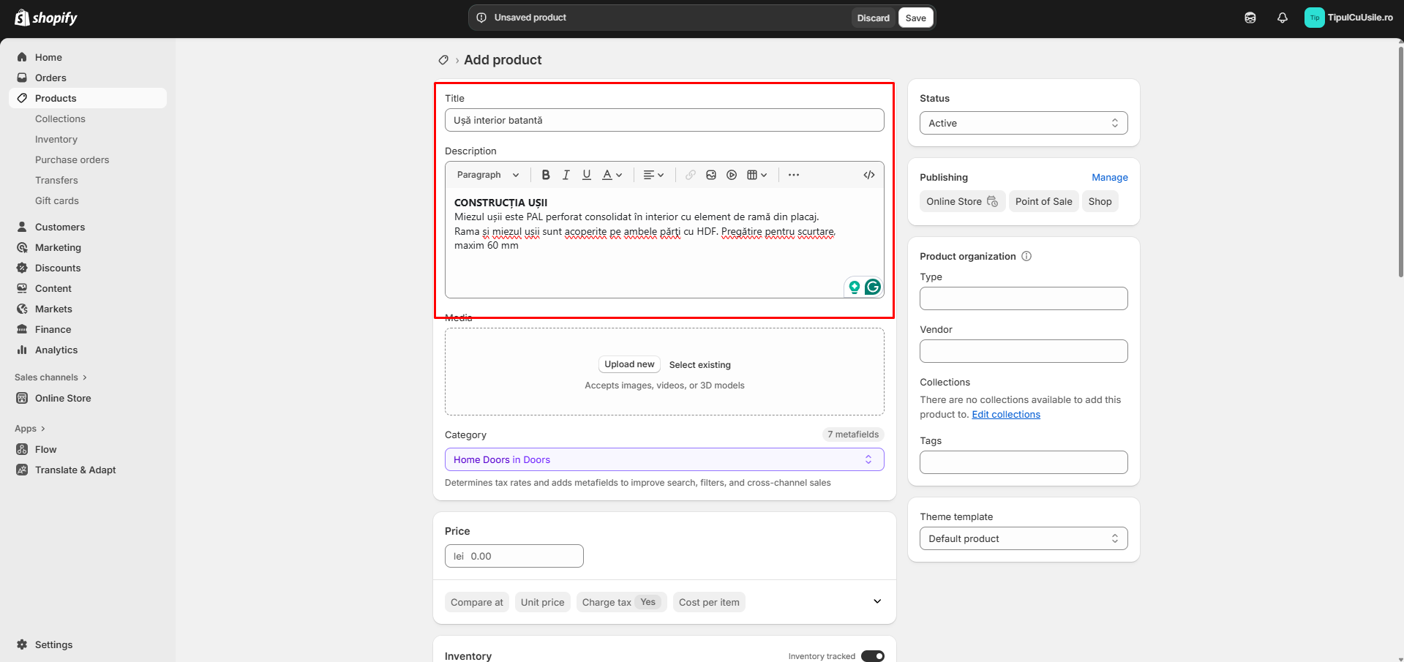Show HTML code view of description

click(x=868, y=175)
